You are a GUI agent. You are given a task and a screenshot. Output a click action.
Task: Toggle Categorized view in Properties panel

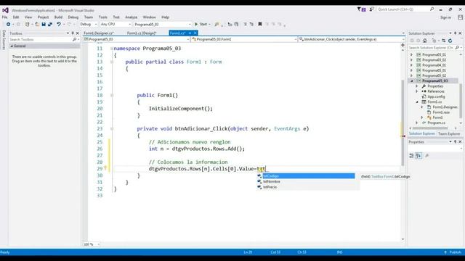pyautogui.click(x=412, y=156)
